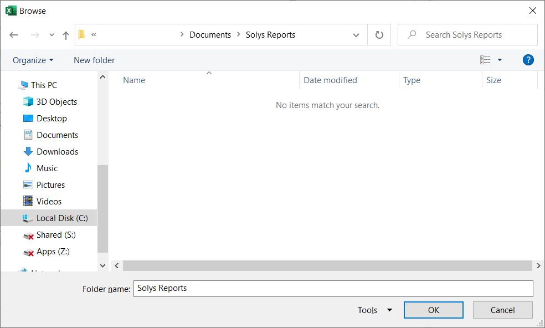Open the chevron before Documents breadcrumb

tap(182, 34)
